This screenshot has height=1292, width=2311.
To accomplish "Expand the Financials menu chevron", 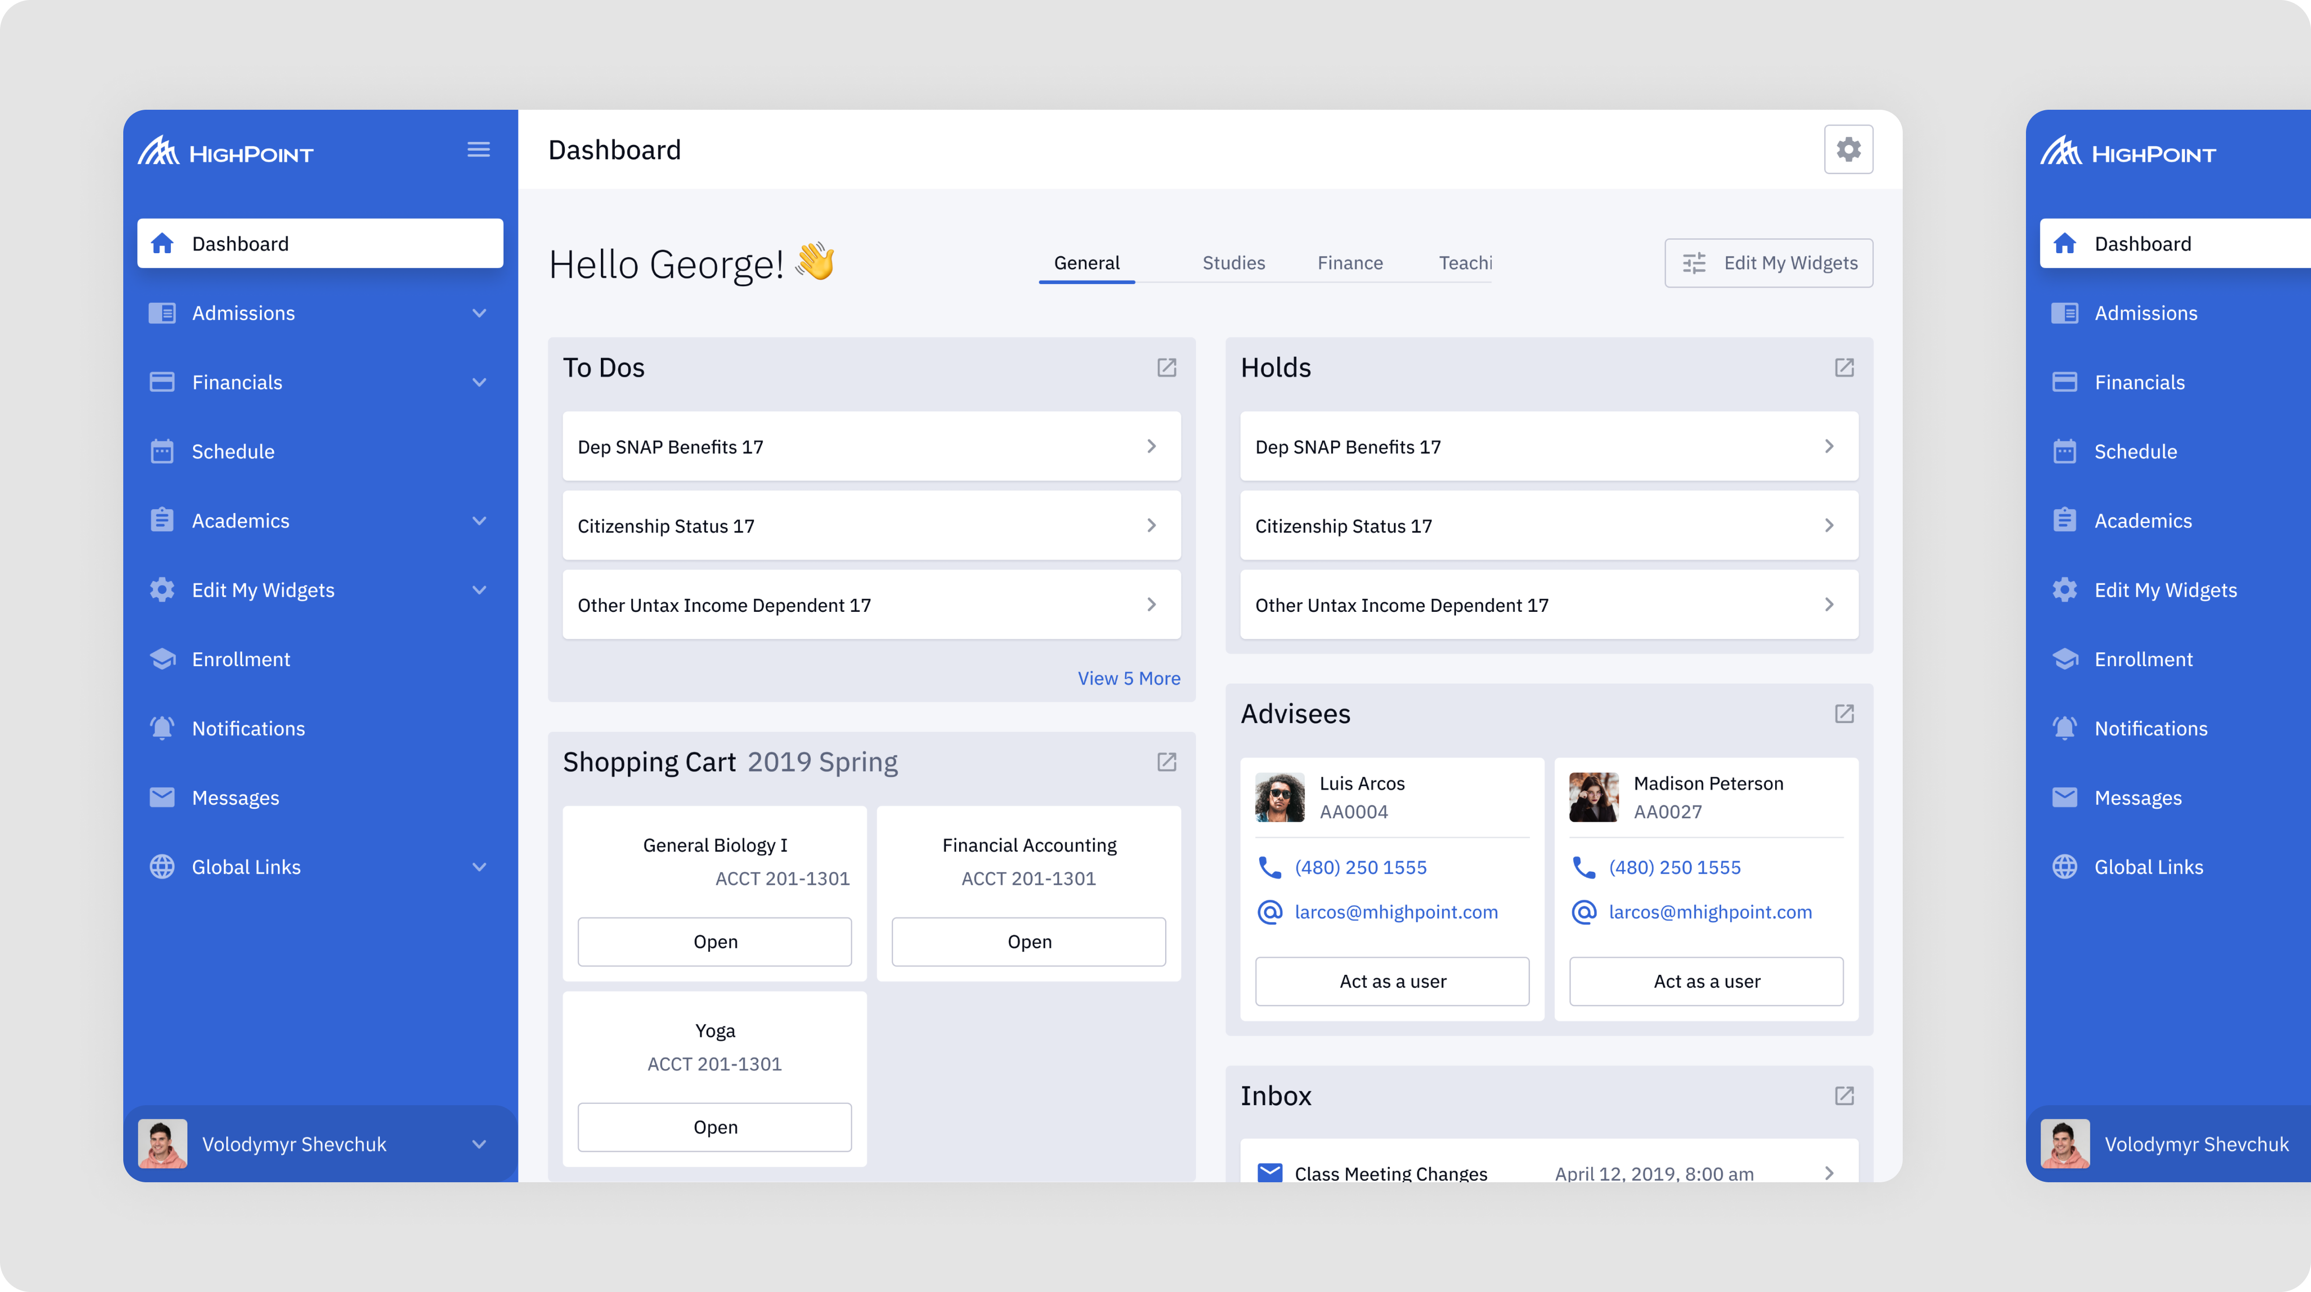I will pos(479,382).
